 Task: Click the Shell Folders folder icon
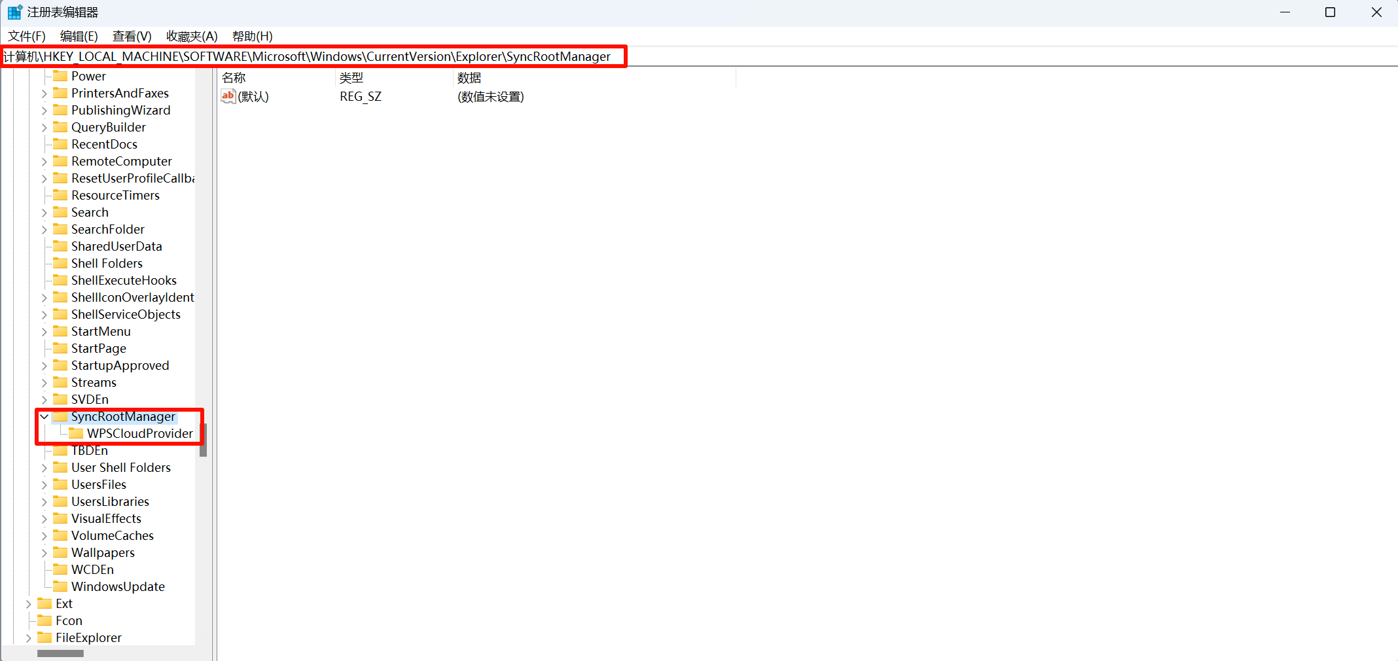(x=60, y=263)
